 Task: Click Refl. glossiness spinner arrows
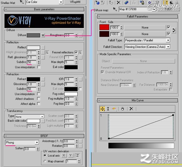pos(39,57)
